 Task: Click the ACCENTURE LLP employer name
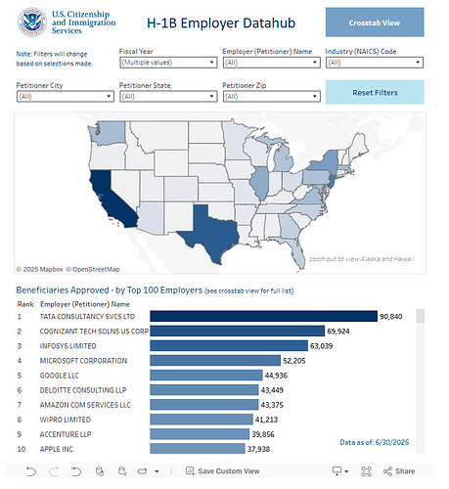(x=66, y=434)
